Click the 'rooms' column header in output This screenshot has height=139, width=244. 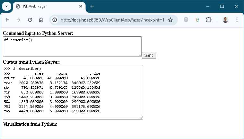click(x=62, y=73)
